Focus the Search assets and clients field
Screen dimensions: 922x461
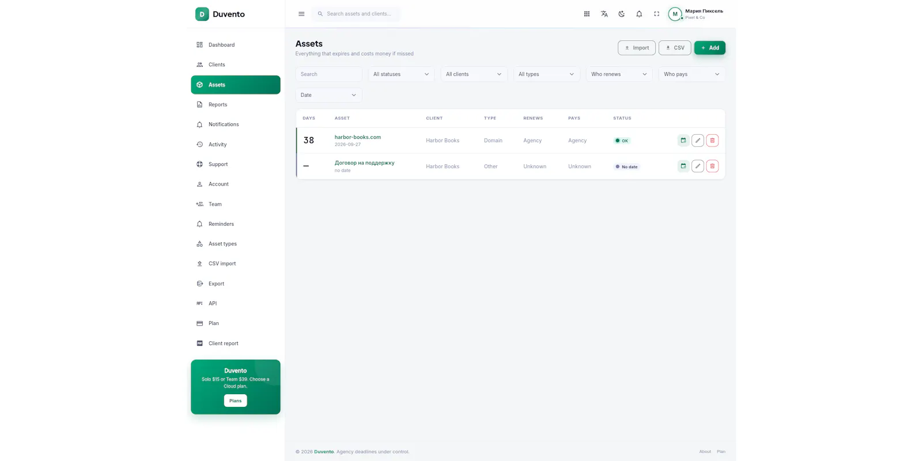[x=356, y=14]
